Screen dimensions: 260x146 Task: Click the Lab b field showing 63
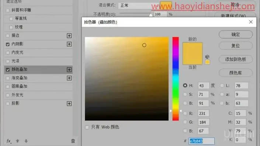(x=242, y=103)
